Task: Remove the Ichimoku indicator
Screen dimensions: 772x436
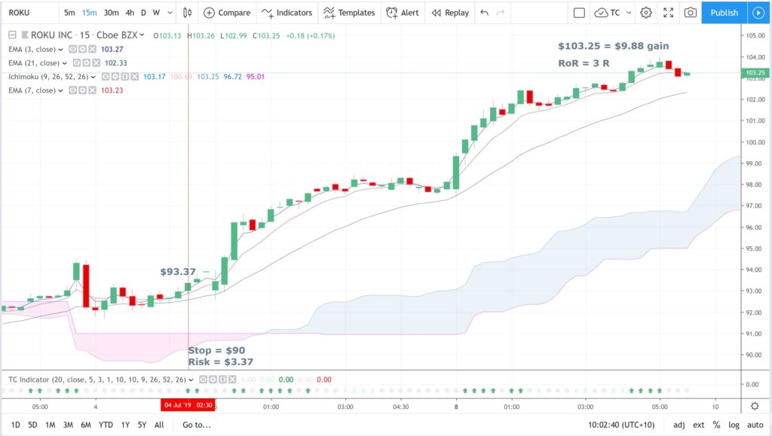Action: [x=134, y=77]
